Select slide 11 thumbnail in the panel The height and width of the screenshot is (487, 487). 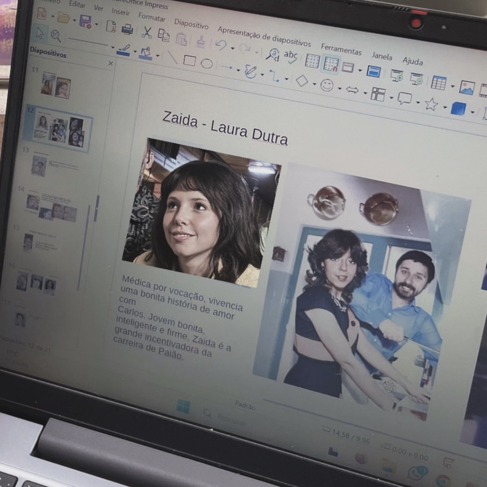(x=56, y=85)
